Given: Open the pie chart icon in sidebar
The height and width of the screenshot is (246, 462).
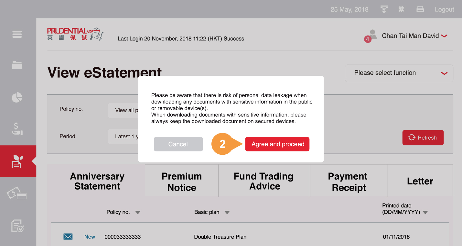Looking at the screenshot, I should [17, 97].
